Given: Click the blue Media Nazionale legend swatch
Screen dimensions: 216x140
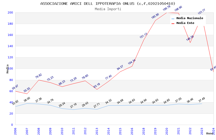Looking at the screenshot, I should (x=173, y=19).
